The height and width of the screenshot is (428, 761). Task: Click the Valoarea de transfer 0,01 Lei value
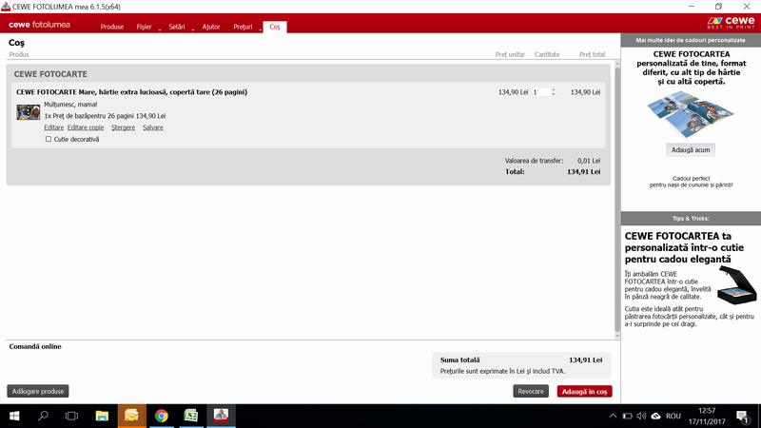589,161
